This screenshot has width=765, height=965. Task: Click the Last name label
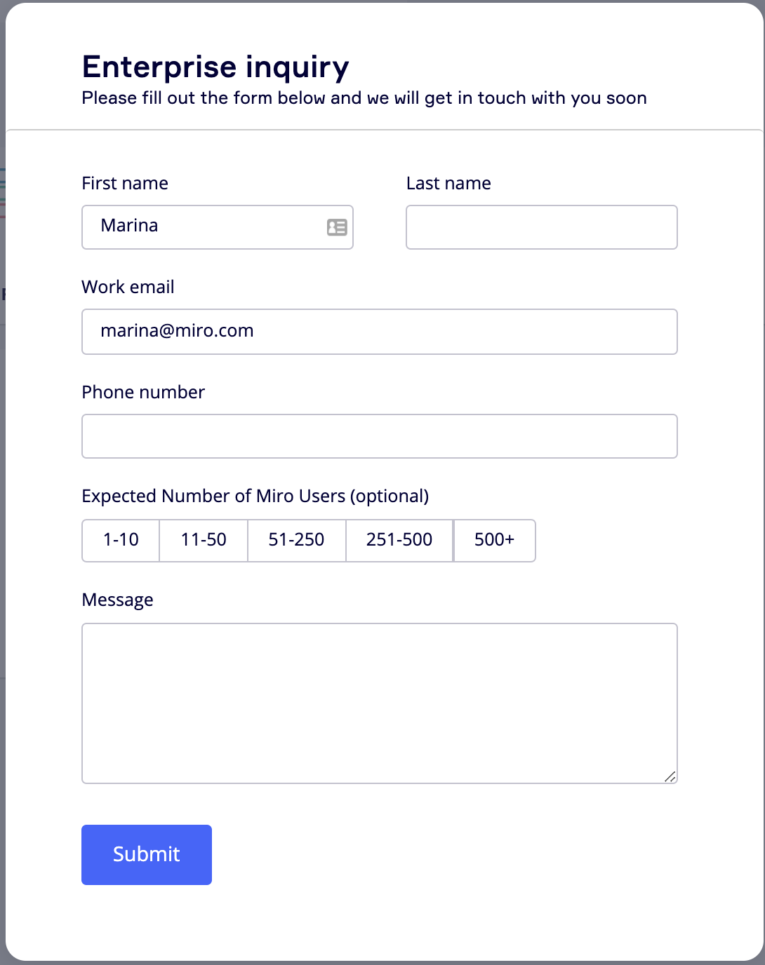point(448,184)
